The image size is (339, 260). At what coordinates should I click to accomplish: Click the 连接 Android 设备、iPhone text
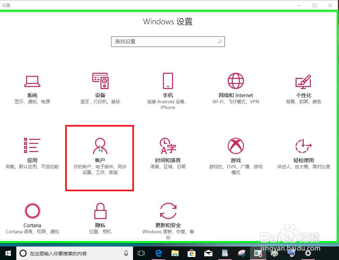click(x=167, y=104)
